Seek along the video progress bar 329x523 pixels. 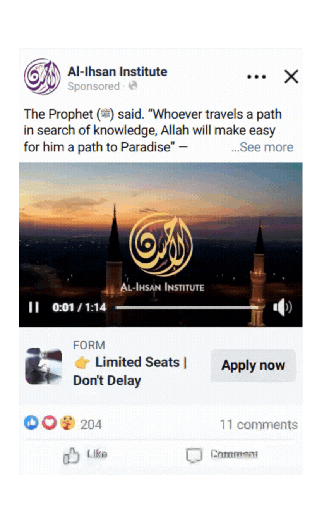coord(187,308)
